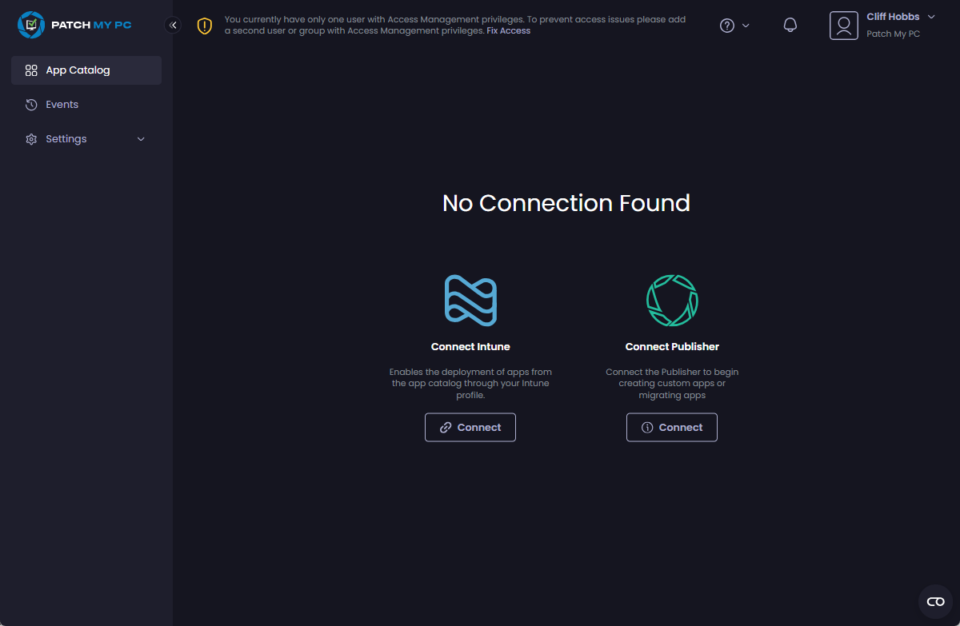Click the Connect Publisher heading text

(x=672, y=347)
